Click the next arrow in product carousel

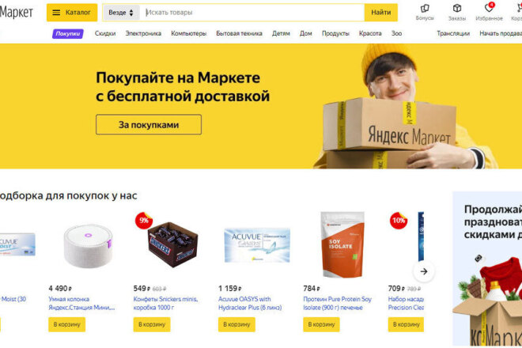pos(423,271)
